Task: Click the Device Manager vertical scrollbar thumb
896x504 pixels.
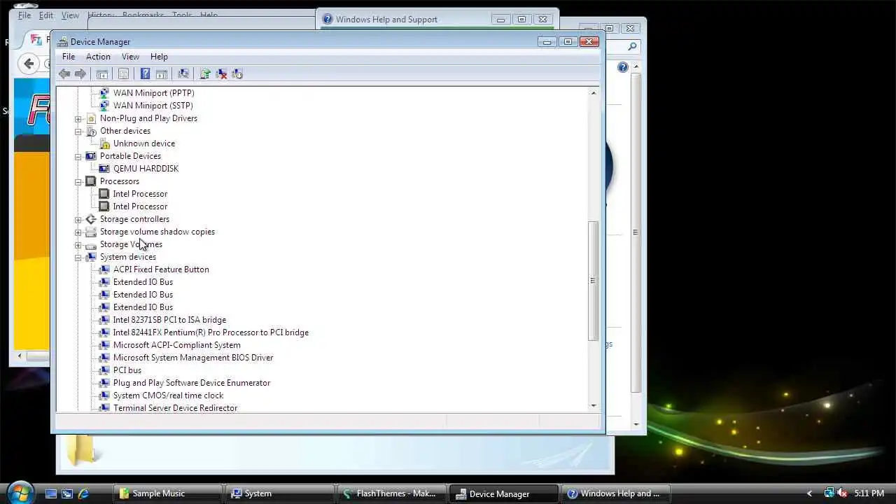Action: pyautogui.click(x=594, y=281)
